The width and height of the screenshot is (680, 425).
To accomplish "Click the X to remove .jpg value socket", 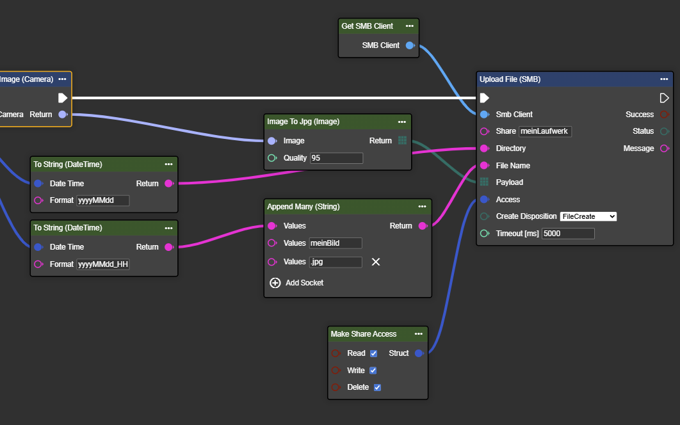I will click(x=376, y=262).
